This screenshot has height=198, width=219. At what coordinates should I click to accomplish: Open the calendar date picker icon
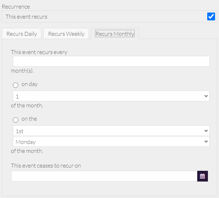click(202, 176)
